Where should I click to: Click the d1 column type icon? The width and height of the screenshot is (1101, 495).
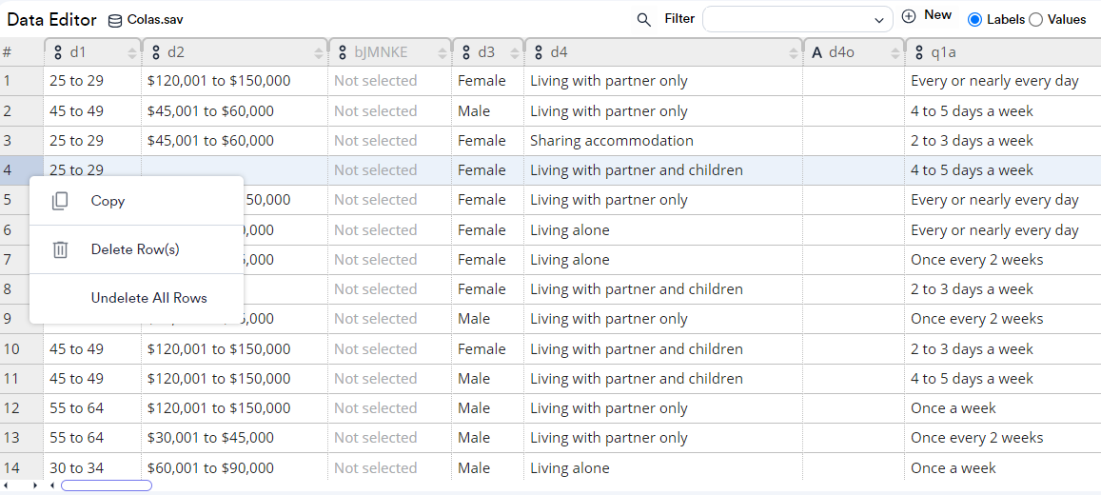click(x=58, y=52)
